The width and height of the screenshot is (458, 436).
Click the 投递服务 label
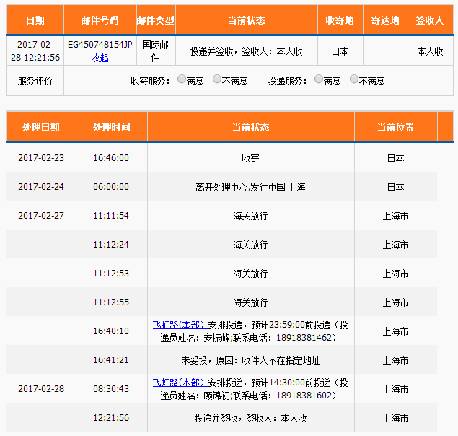click(x=287, y=81)
